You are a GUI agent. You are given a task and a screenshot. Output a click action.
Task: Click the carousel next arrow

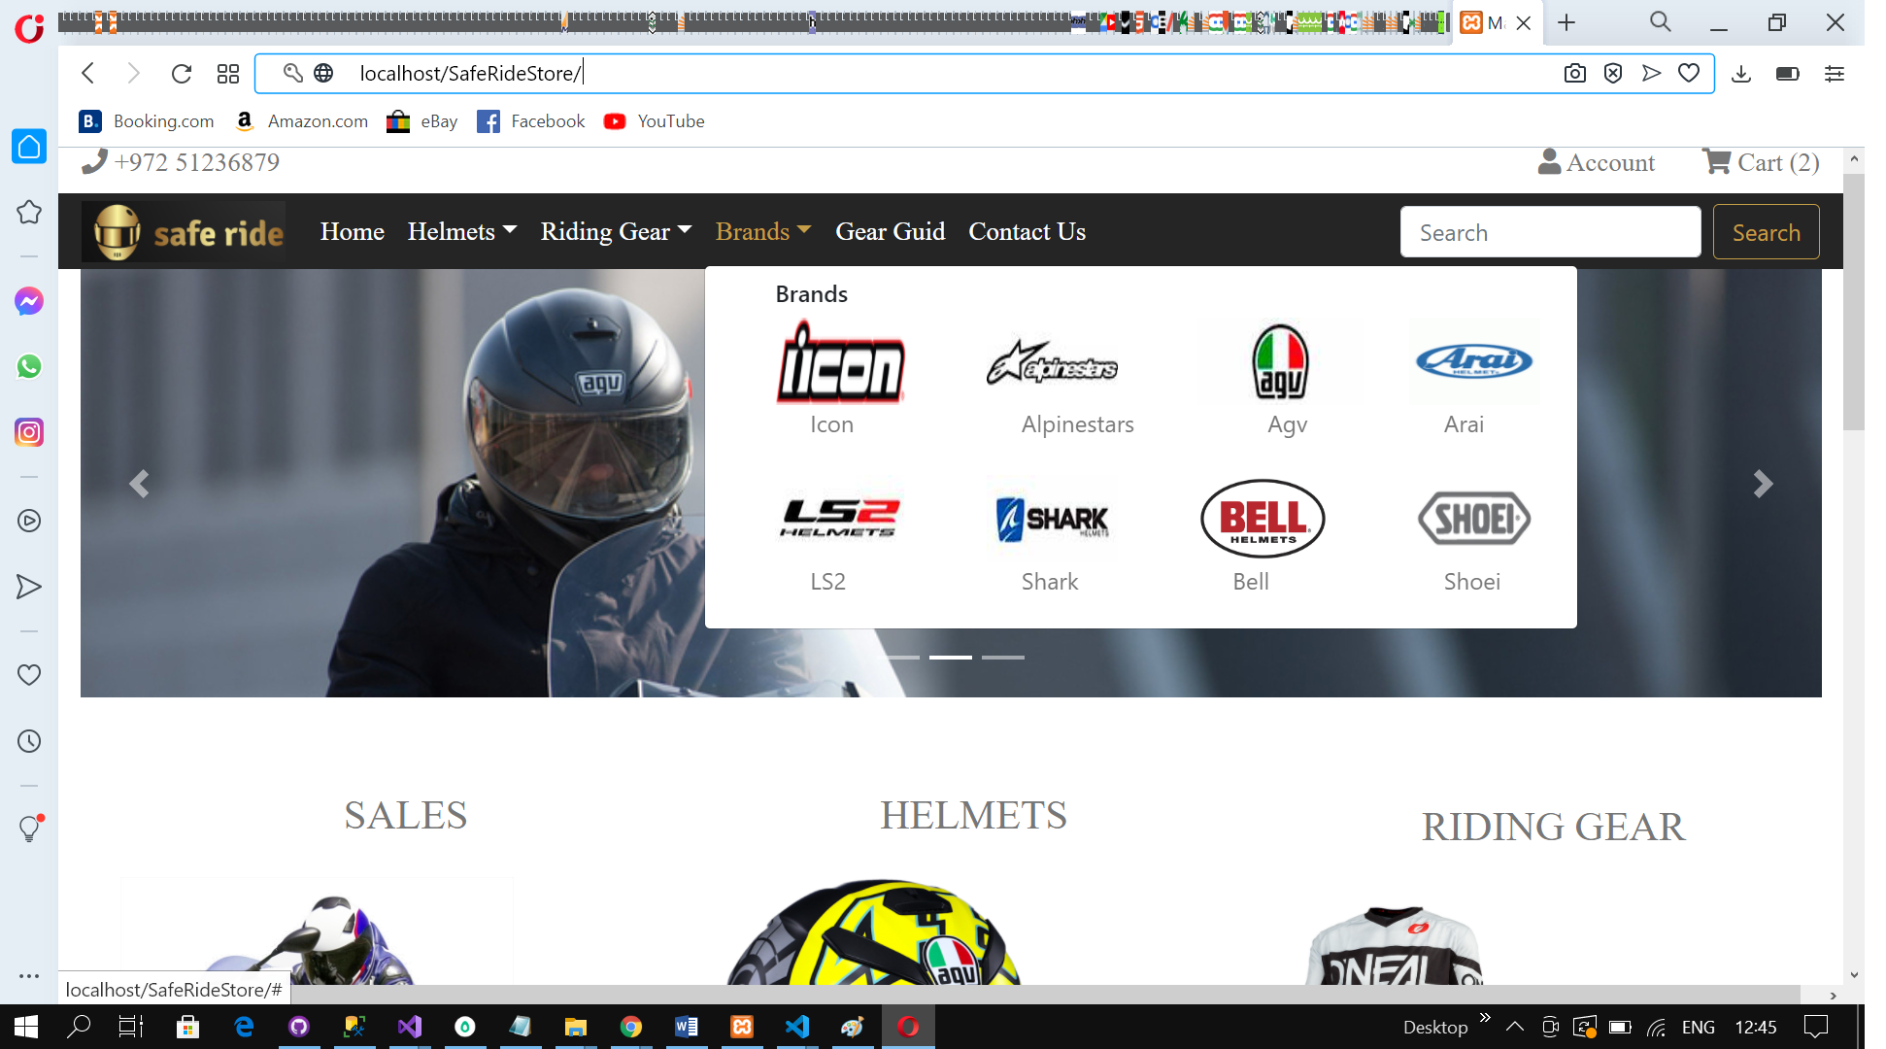tap(1763, 484)
